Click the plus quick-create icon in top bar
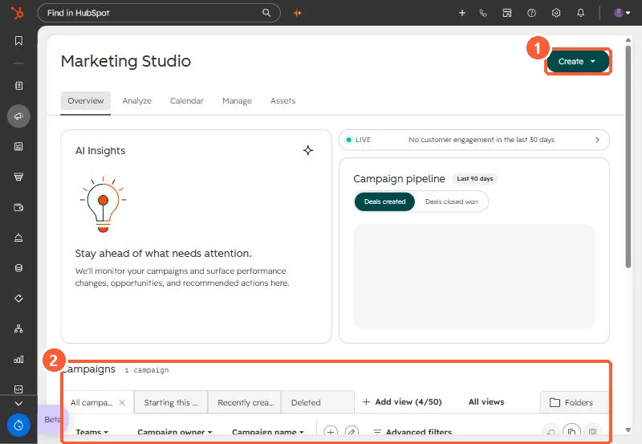642x444 pixels. pos(462,13)
